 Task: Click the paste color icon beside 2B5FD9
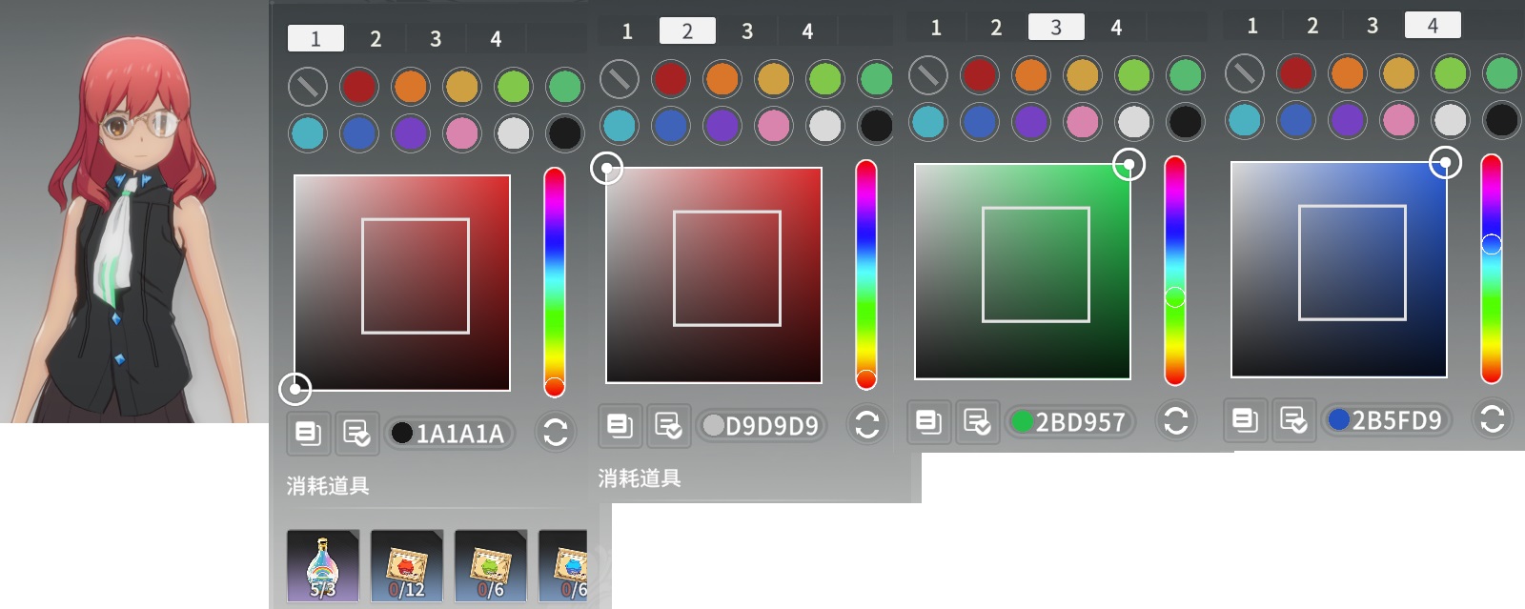pyautogui.click(x=1293, y=419)
